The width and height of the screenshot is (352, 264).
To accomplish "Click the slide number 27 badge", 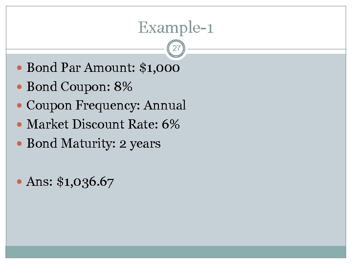I will point(176,49).
